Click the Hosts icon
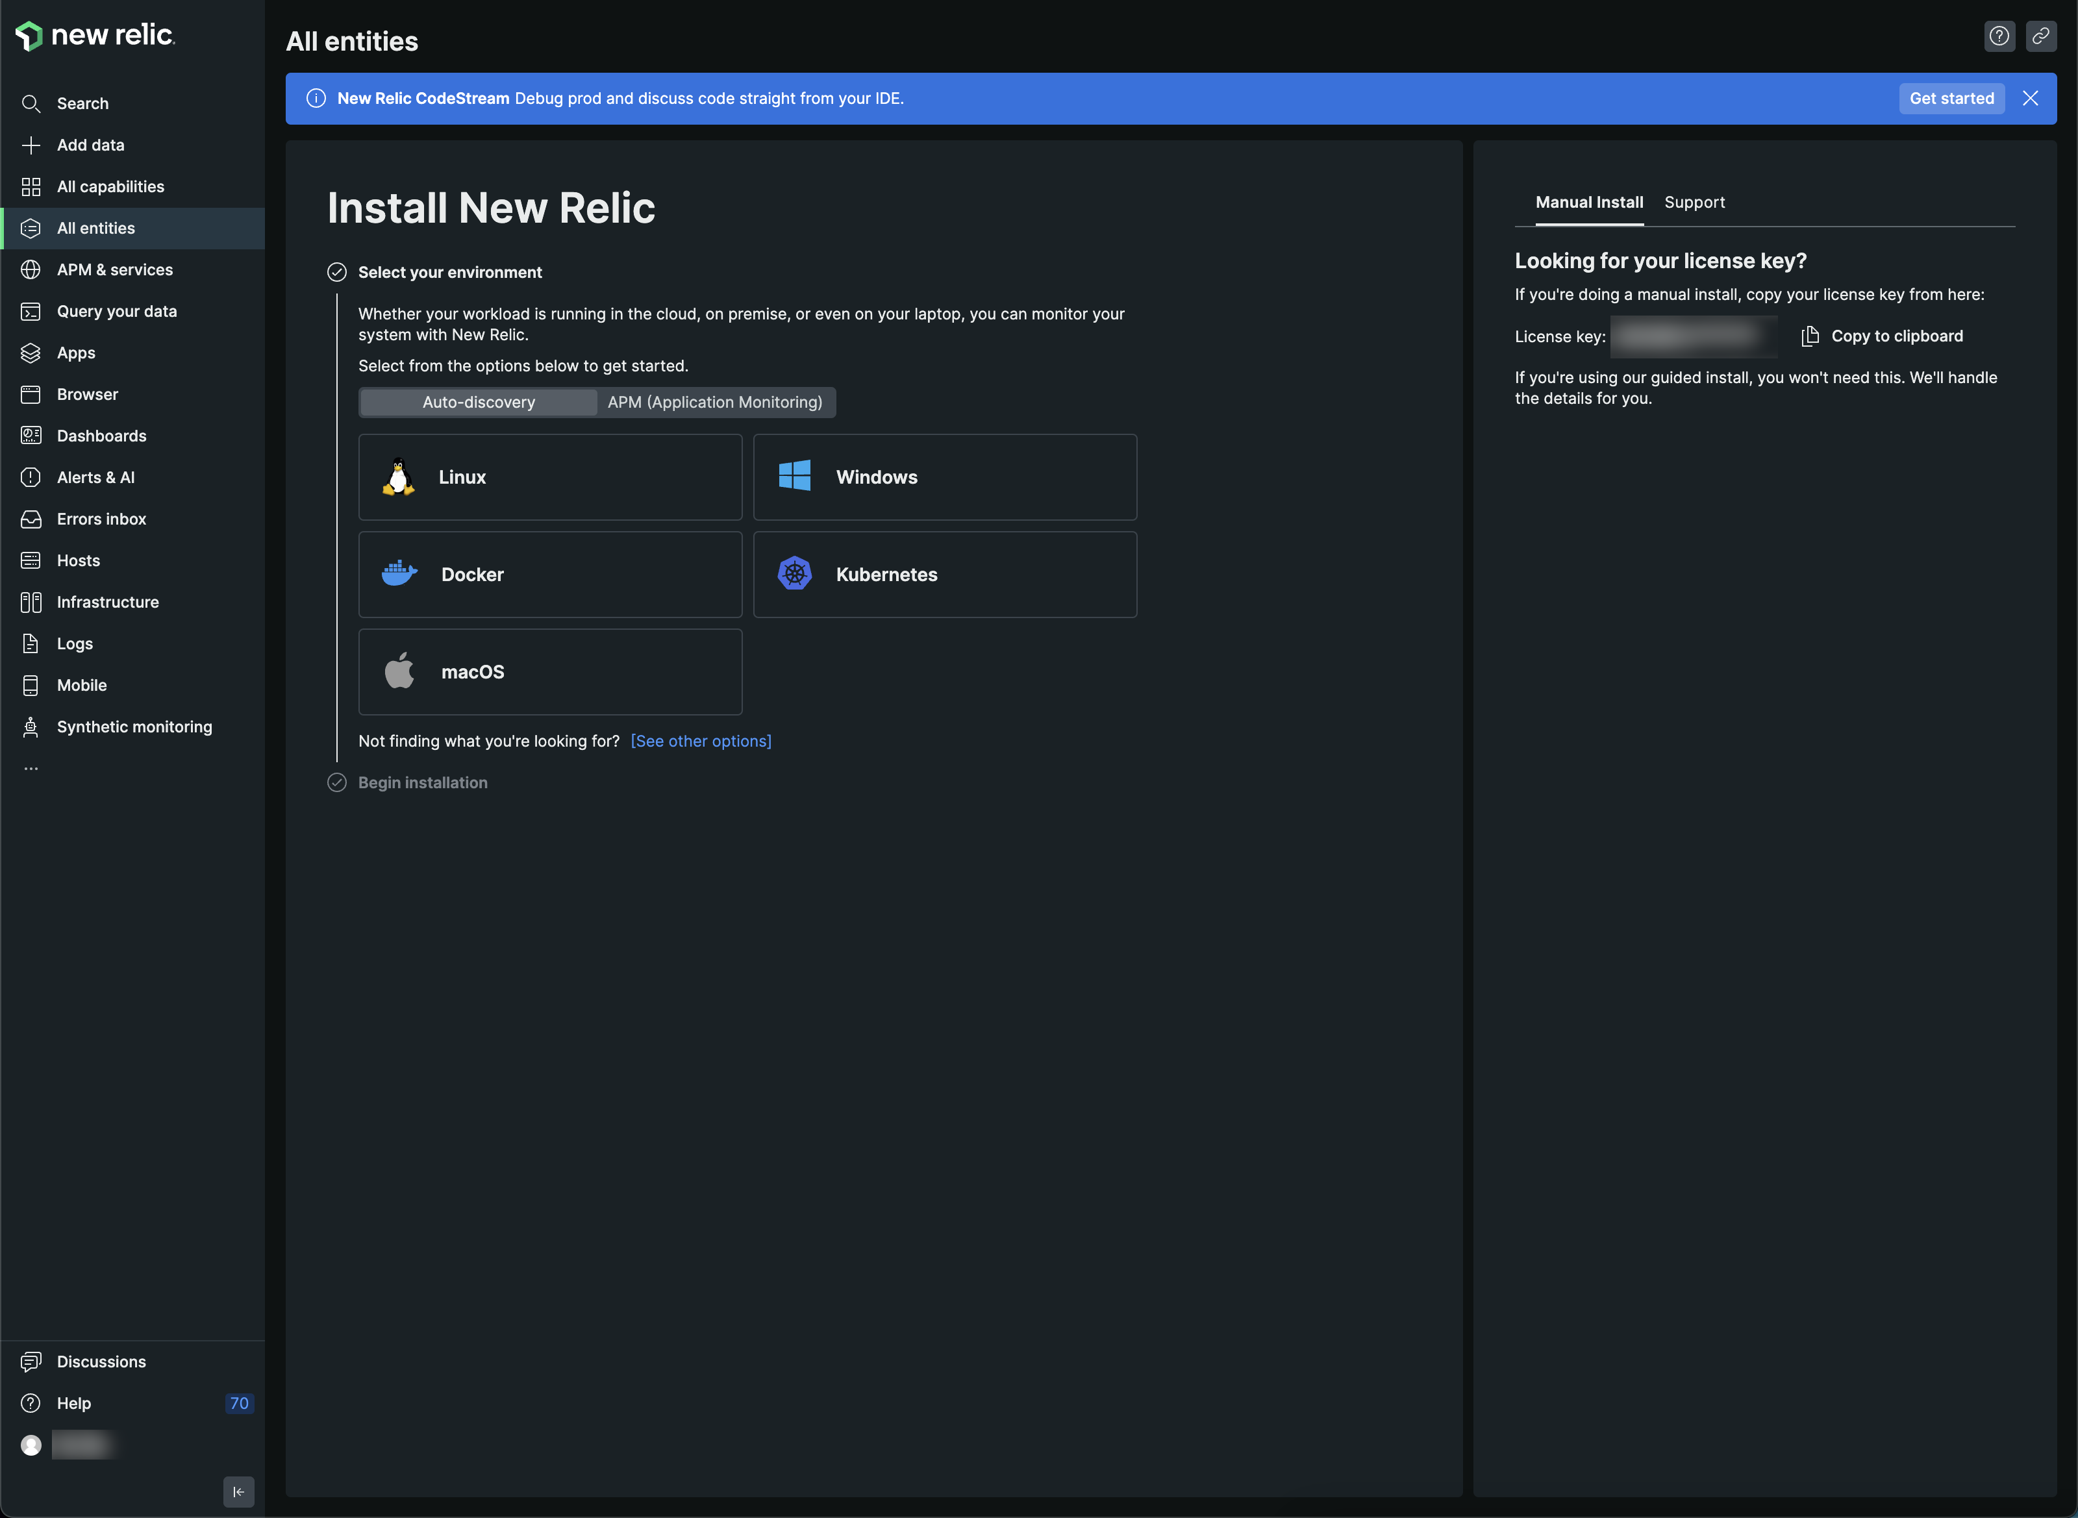This screenshot has width=2078, height=1518. [x=31, y=560]
